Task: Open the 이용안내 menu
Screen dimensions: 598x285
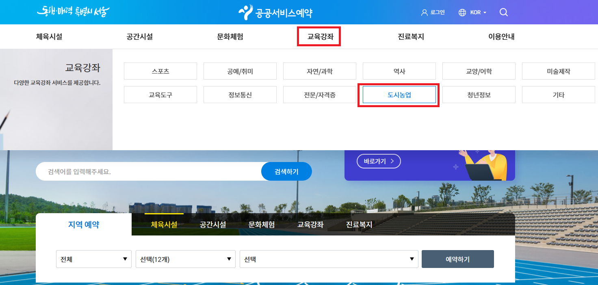Action: tap(501, 36)
